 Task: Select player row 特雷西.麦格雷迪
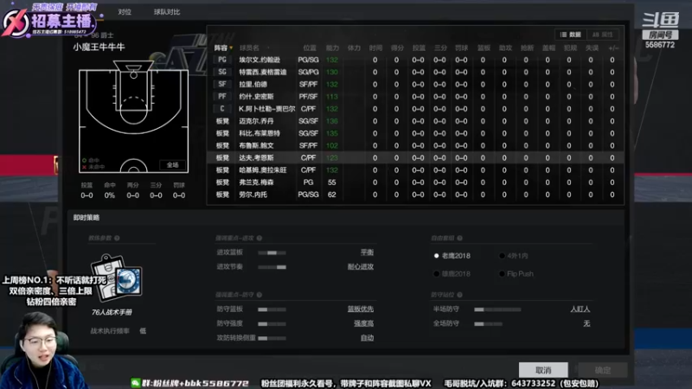click(415, 72)
